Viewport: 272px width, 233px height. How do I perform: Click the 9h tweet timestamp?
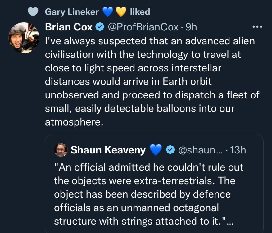[x=191, y=27]
